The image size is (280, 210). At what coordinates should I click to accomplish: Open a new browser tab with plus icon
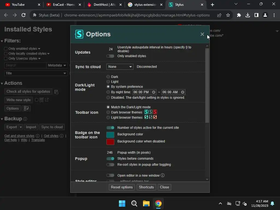point(212,5)
